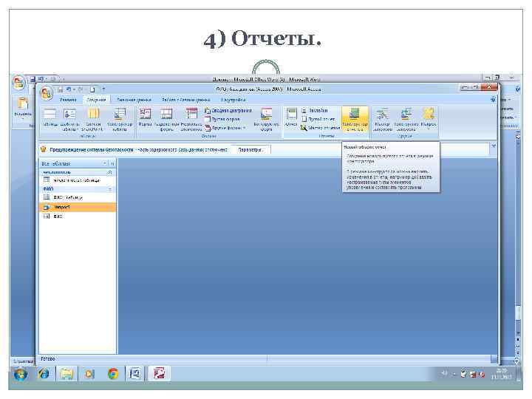Click Сводная диаграмма
This screenshot has width=532, height=399.
coord(228,111)
